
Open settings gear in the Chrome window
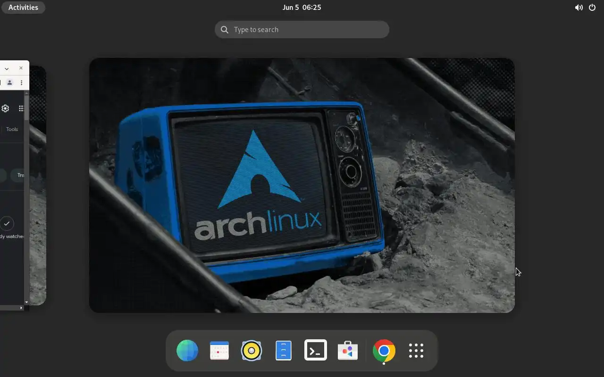[x=5, y=108]
